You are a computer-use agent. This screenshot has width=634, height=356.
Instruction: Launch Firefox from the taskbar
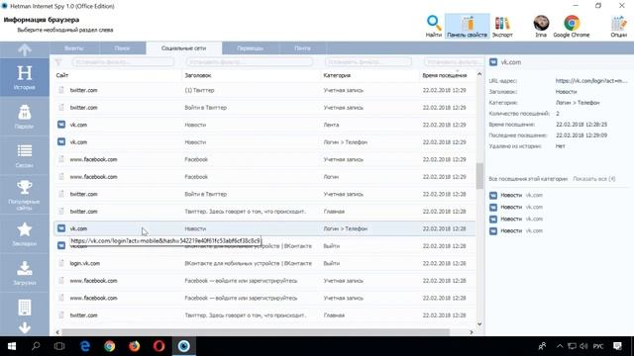pos(135,346)
